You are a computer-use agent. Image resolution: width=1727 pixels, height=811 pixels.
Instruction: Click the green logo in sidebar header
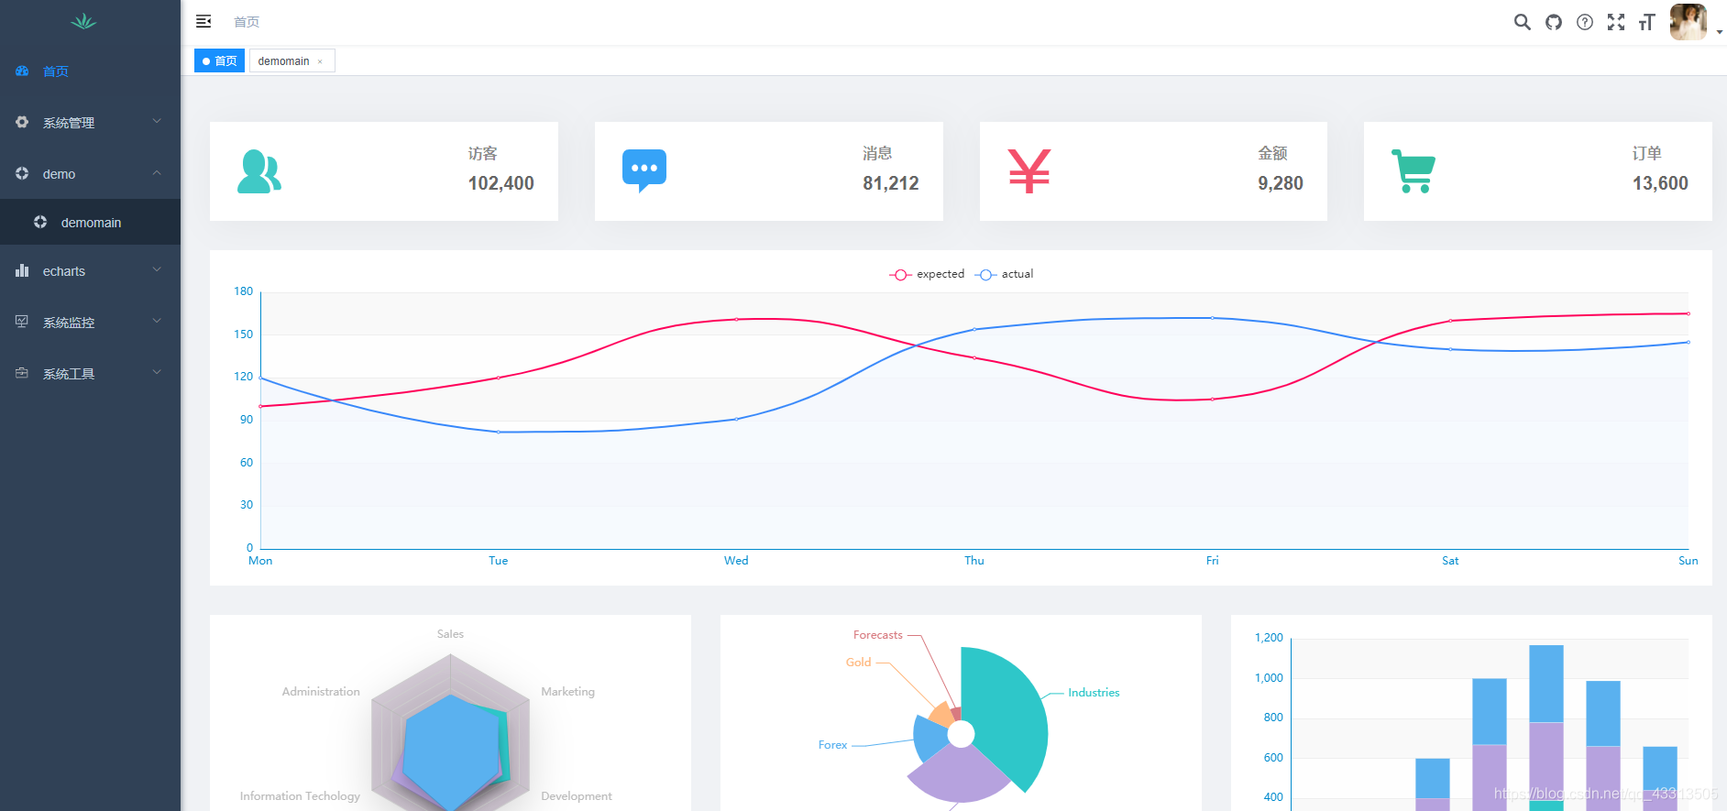(83, 21)
